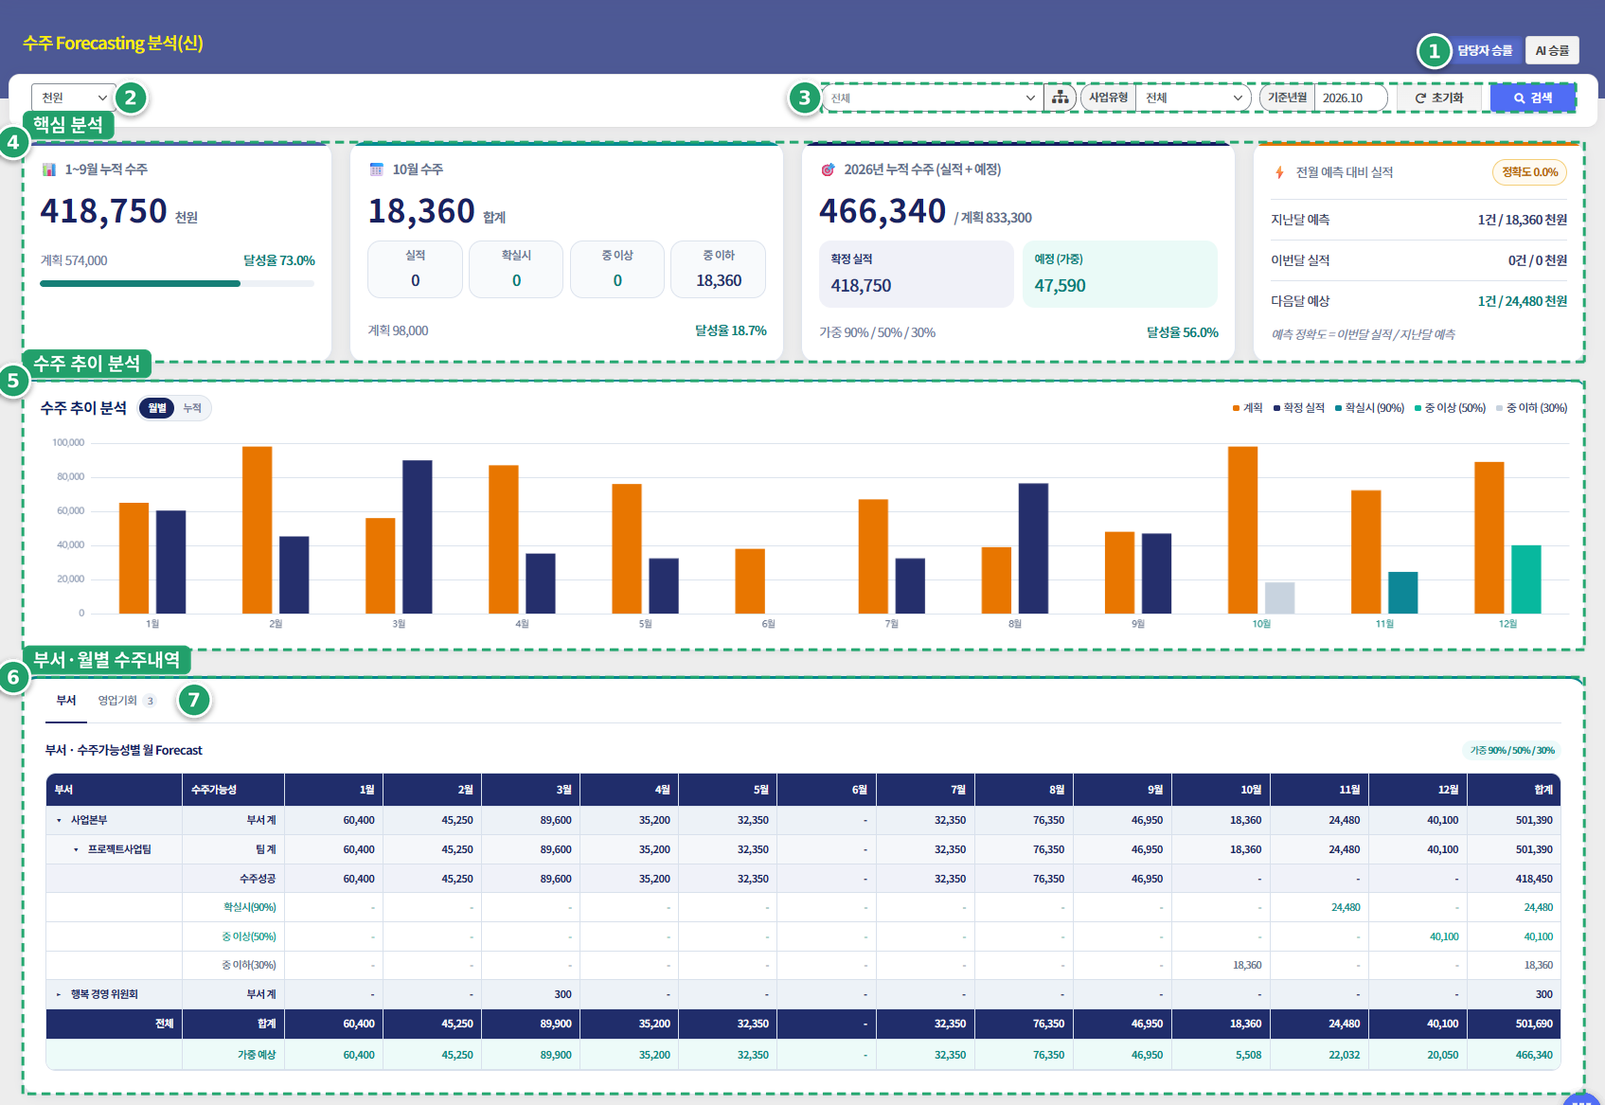The height and width of the screenshot is (1105, 1605).
Task: Switch win rate to AI 승률
Action: [1552, 50]
